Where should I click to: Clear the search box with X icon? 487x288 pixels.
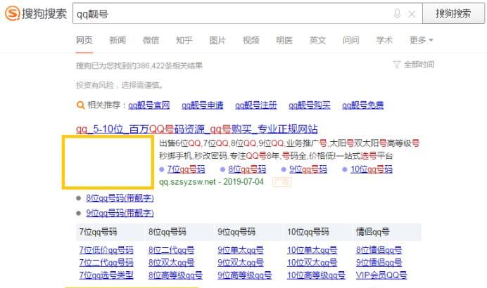(x=412, y=14)
